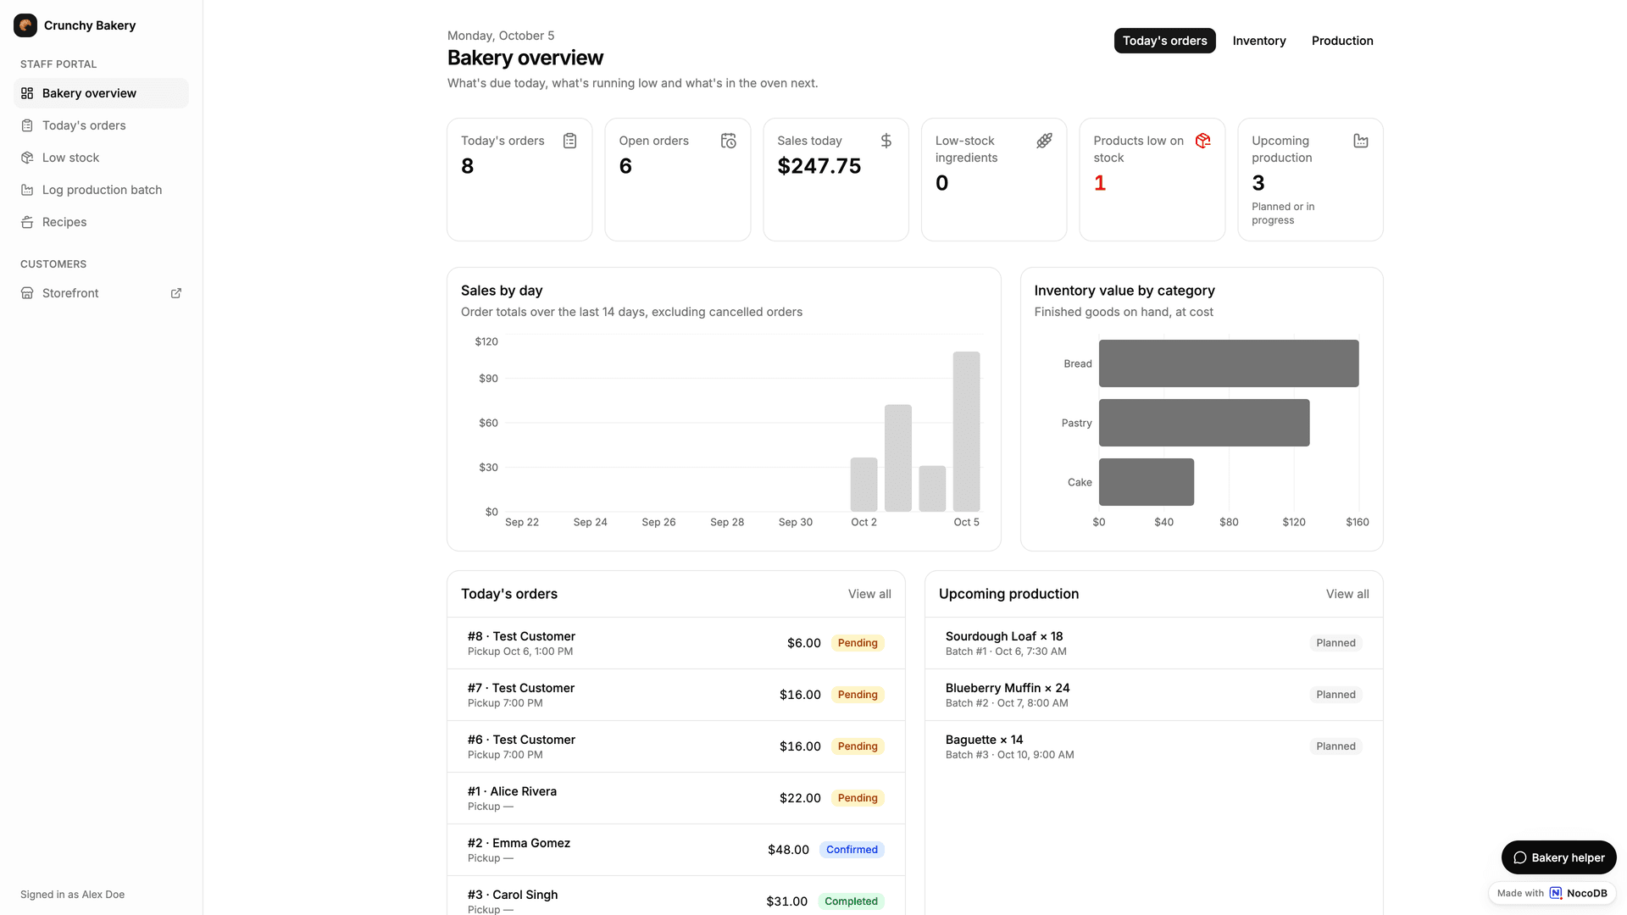Click View all in Today's orders panel
1627x915 pixels.
(x=869, y=594)
